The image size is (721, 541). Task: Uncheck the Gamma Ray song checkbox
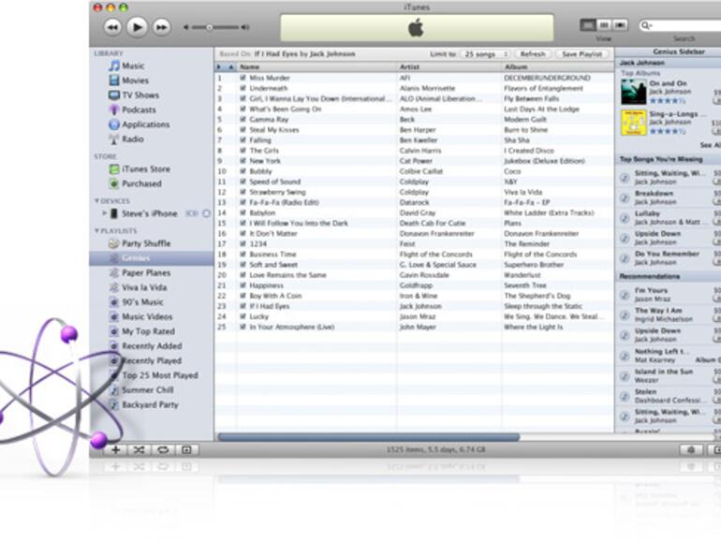tap(243, 120)
